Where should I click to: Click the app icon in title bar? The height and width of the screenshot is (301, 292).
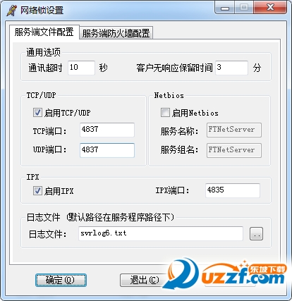point(11,11)
